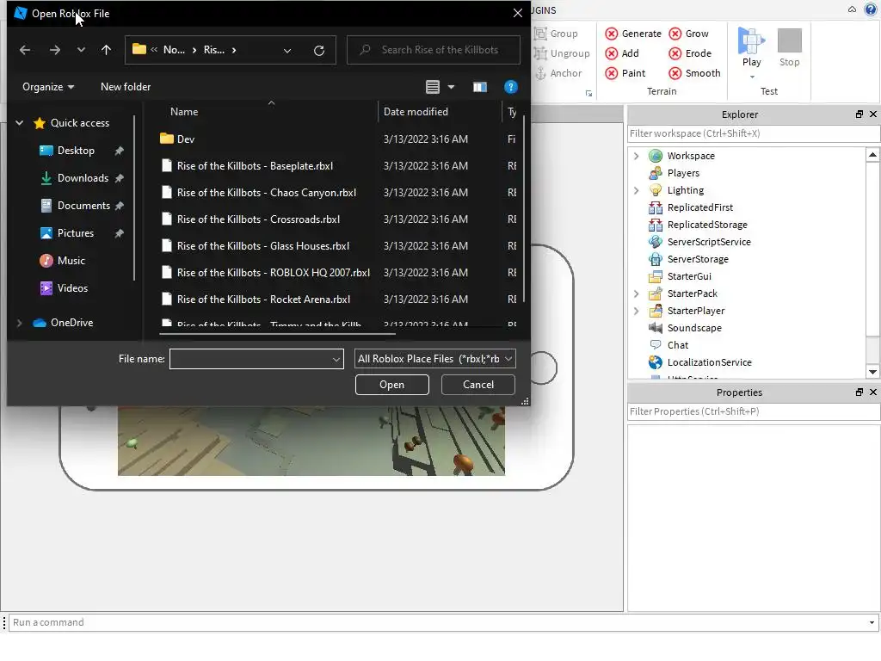The height and width of the screenshot is (661, 881).
Task: Select StarterGui in Explorer
Action: (689, 276)
